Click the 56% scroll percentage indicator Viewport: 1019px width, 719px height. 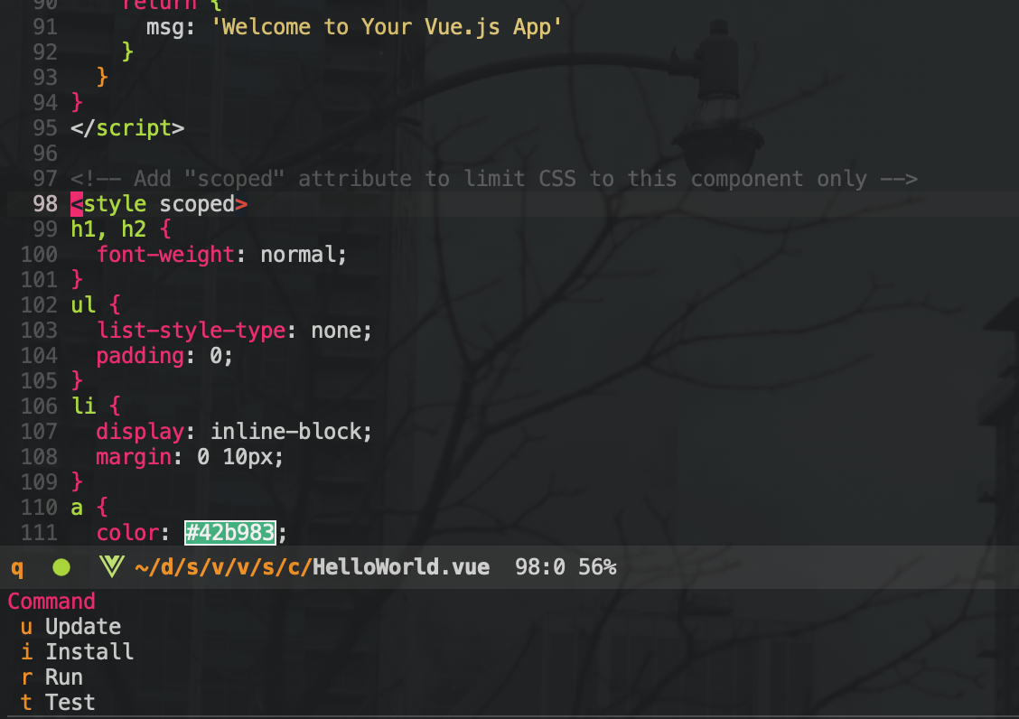pyautogui.click(x=597, y=567)
